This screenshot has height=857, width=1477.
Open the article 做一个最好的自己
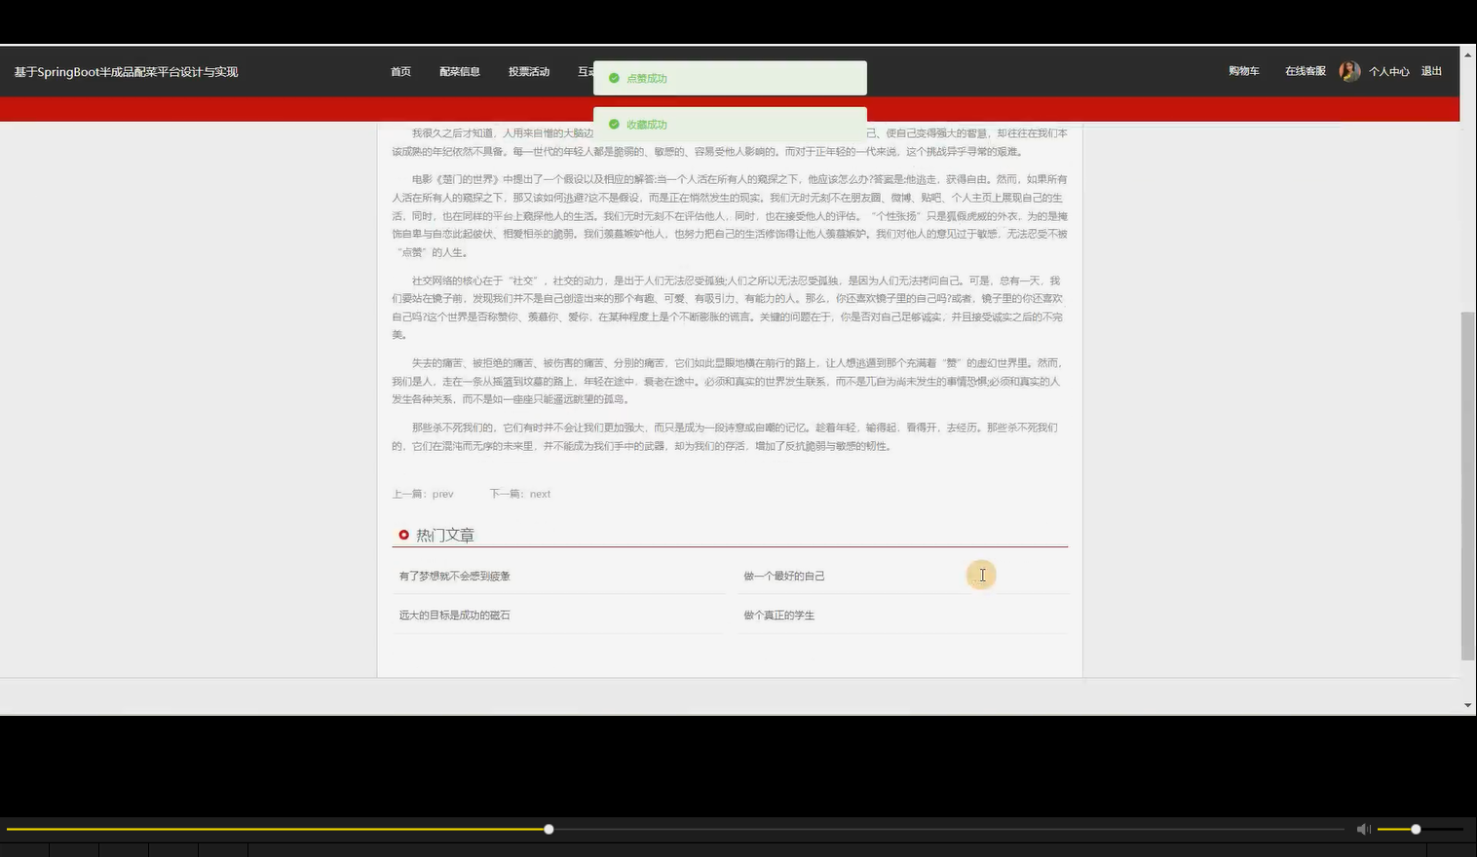tap(783, 576)
